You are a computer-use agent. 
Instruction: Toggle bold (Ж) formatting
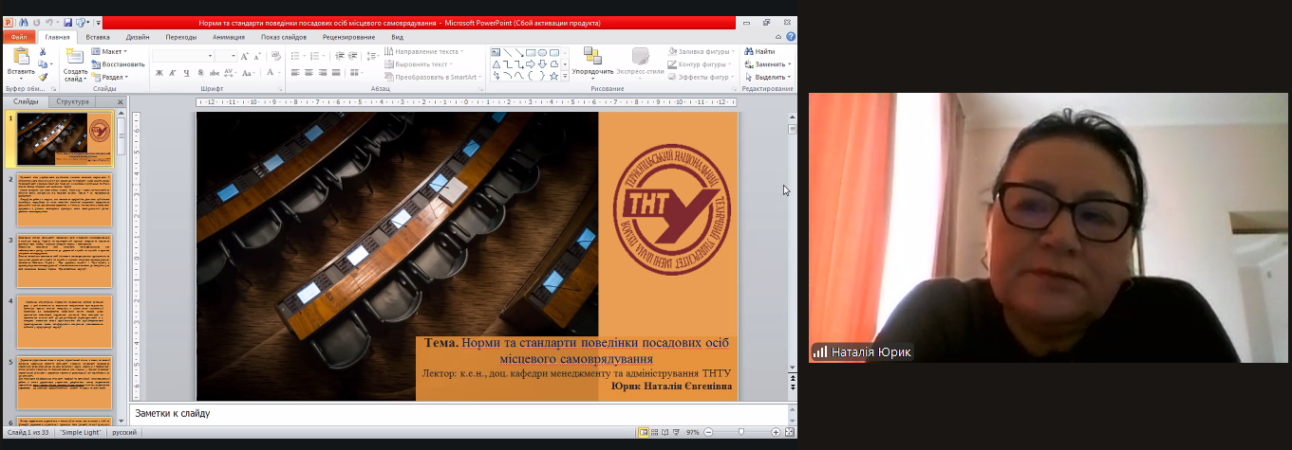pyautogui.click(x=159, y=73)
